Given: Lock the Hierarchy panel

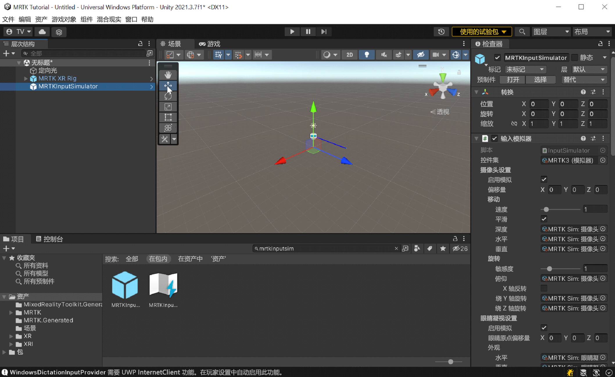Looking at the screenshot, I should click(x=140, y=44).
